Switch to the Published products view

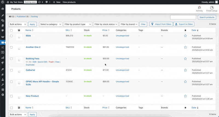(22, 16)
